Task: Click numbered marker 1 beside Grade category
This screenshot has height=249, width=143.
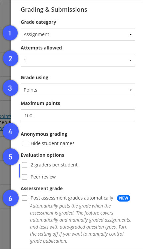Action: click(10, 33)
